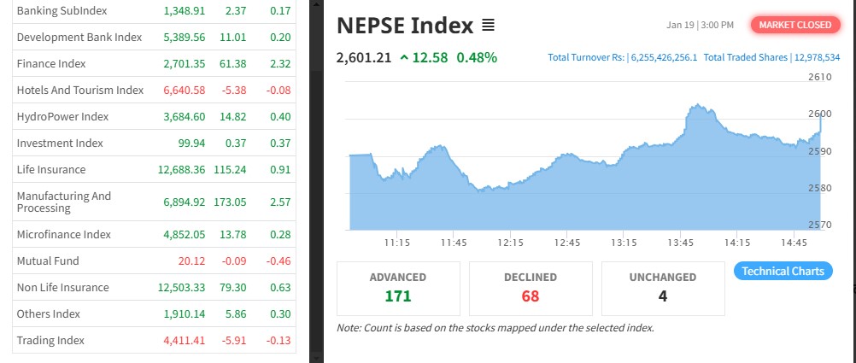The width and height of the screenshot is (856, 363).
Task: Select Manufacturing And Processing index
Action: point(64,202)
